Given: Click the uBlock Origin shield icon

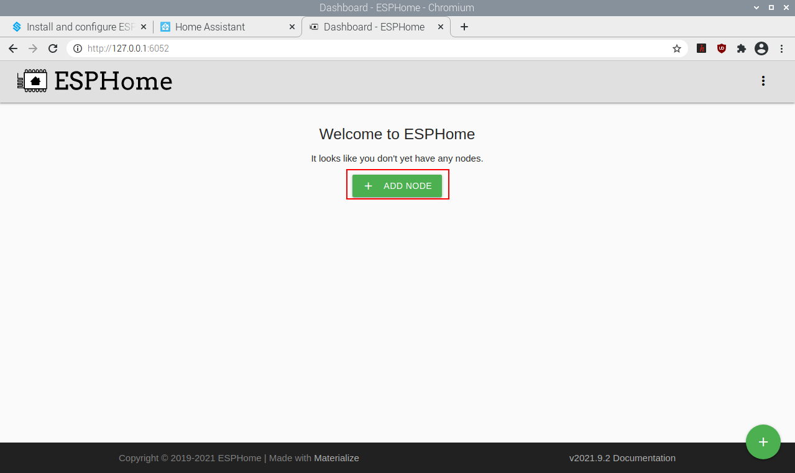Looking at the screenshot, I should pos(722,48).
